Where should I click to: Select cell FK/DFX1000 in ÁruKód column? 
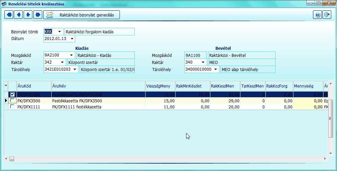pyautogui.click(x=34, y=95)
